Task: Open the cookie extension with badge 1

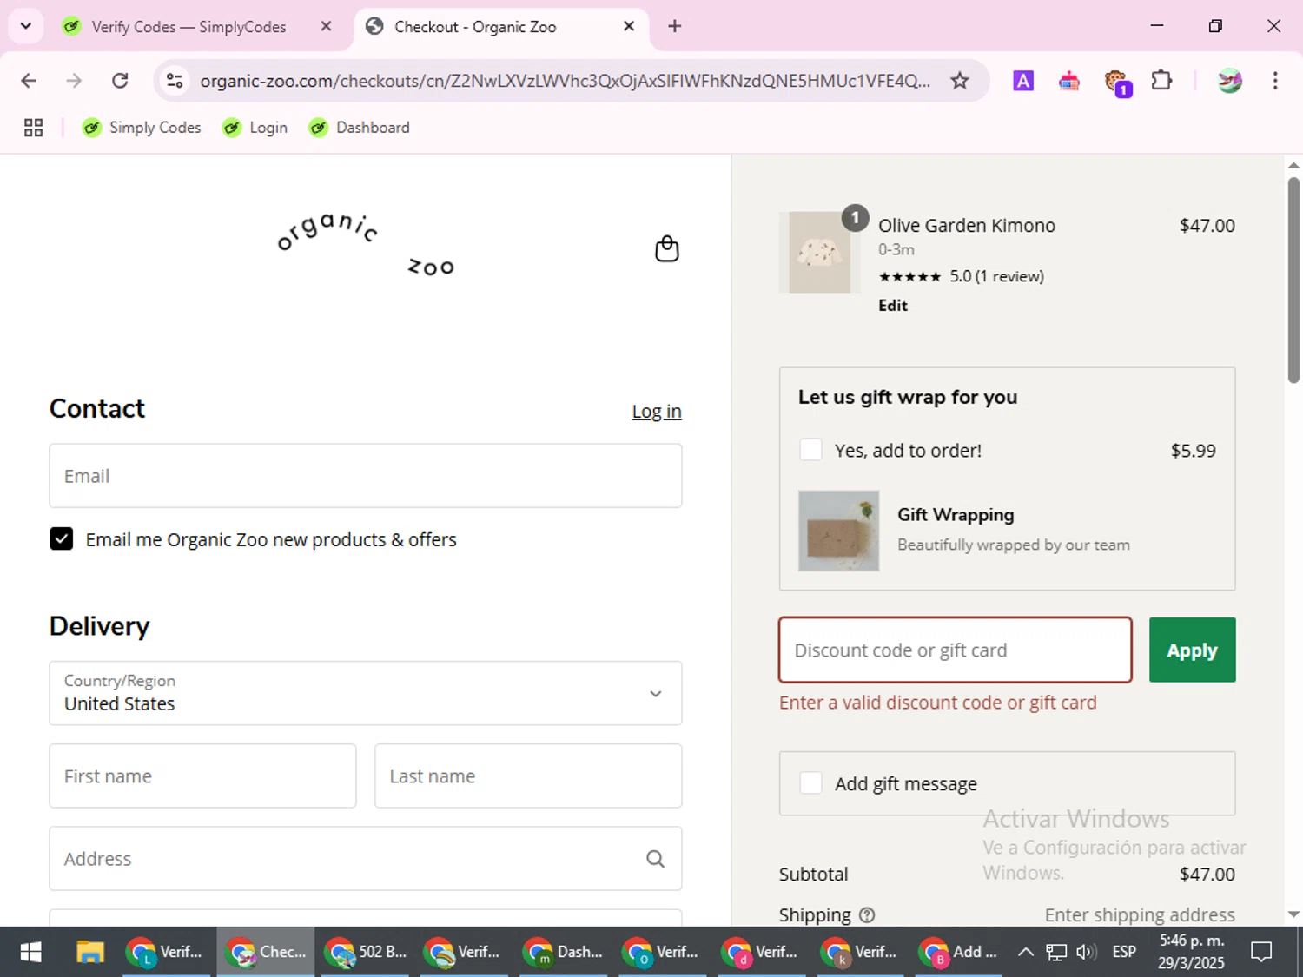Action: 1116,83
